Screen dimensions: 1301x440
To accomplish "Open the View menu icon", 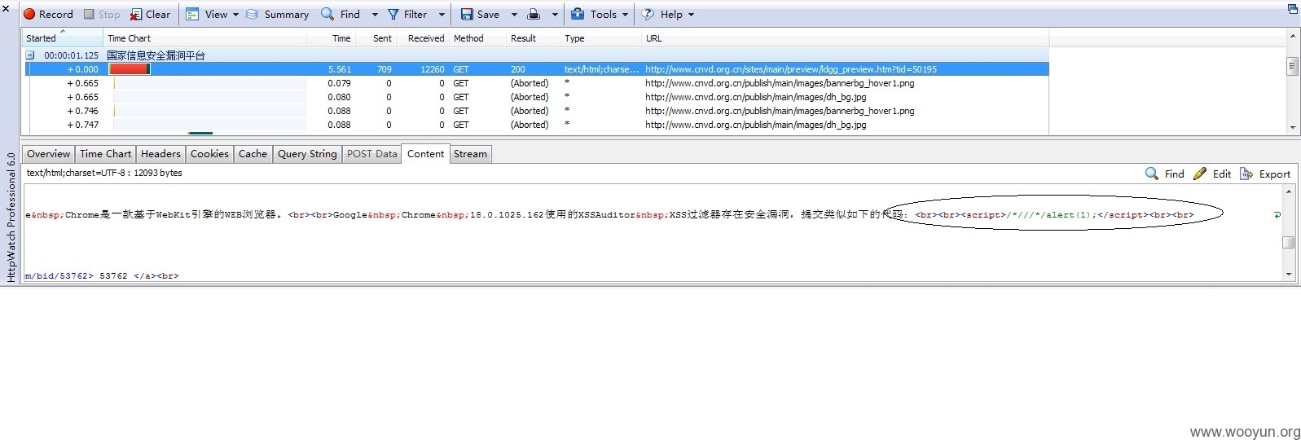I will 192,14.
